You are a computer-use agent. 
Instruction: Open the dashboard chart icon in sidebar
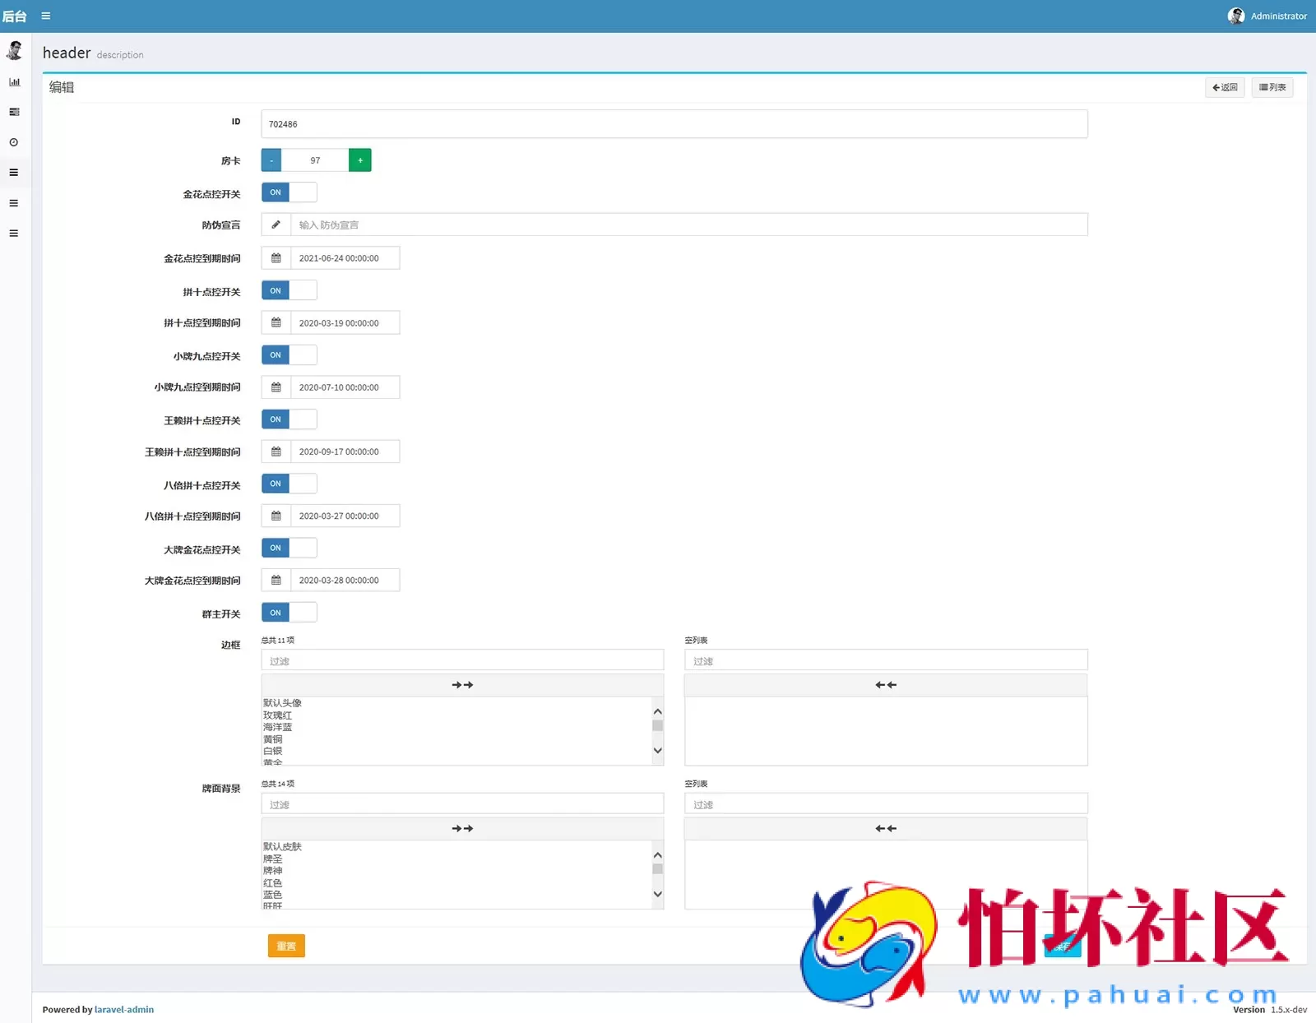14,81
